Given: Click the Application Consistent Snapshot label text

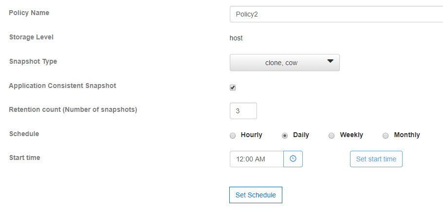Looking at the screenshot, I should [x=62, y=86].
